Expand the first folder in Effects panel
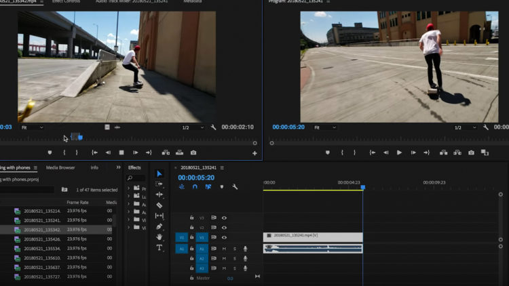This screenshot has height=286, width=509. (128, 188)
